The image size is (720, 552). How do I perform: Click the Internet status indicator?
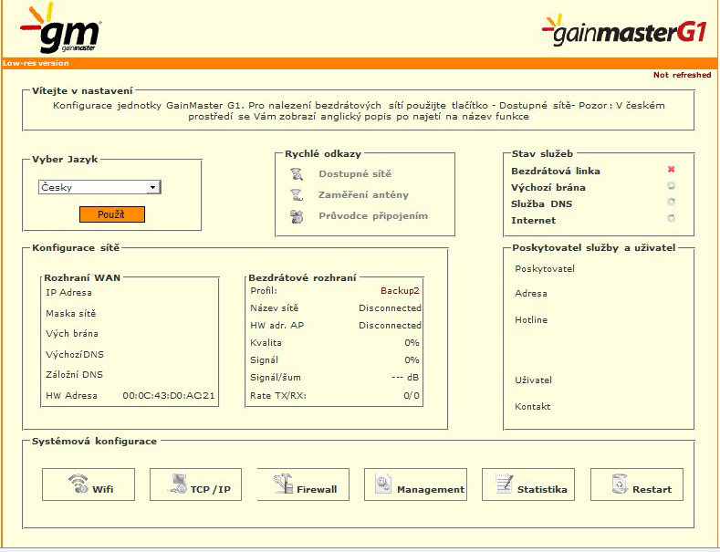coord(671,219)
